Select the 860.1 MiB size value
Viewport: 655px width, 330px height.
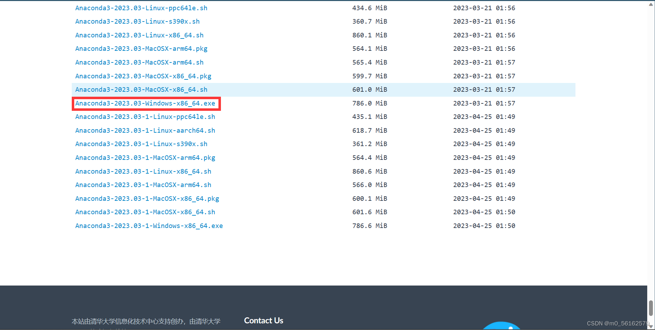pyautogui.click(x=370, y=35)
